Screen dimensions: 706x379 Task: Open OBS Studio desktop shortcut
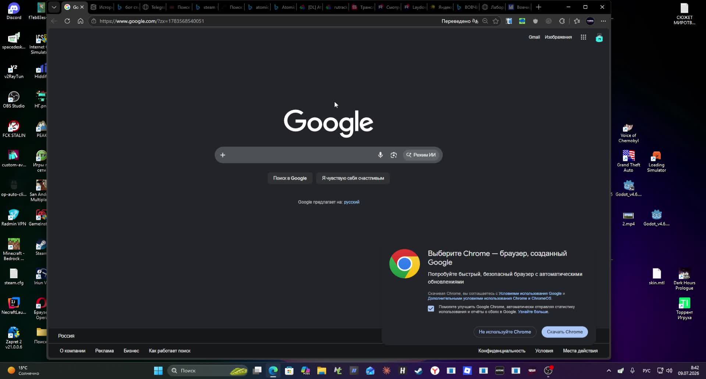(14, 100)
